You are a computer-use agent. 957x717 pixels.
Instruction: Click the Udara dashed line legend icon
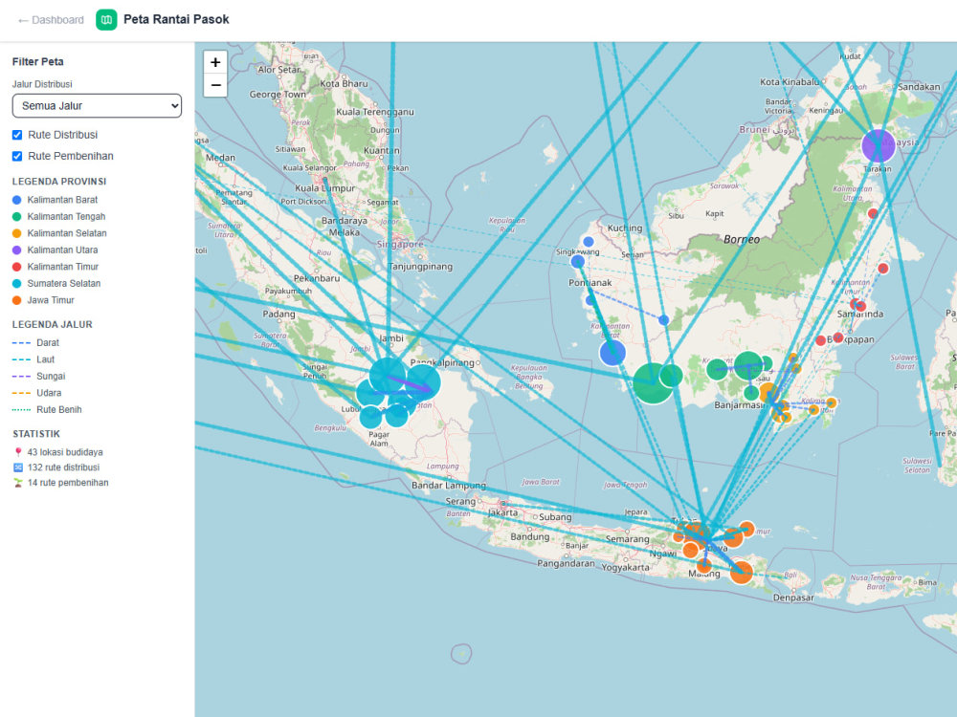click(x=21, y=393)
